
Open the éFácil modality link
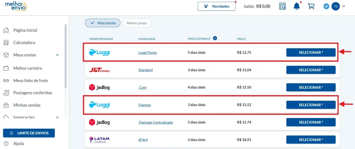(143, 140)
